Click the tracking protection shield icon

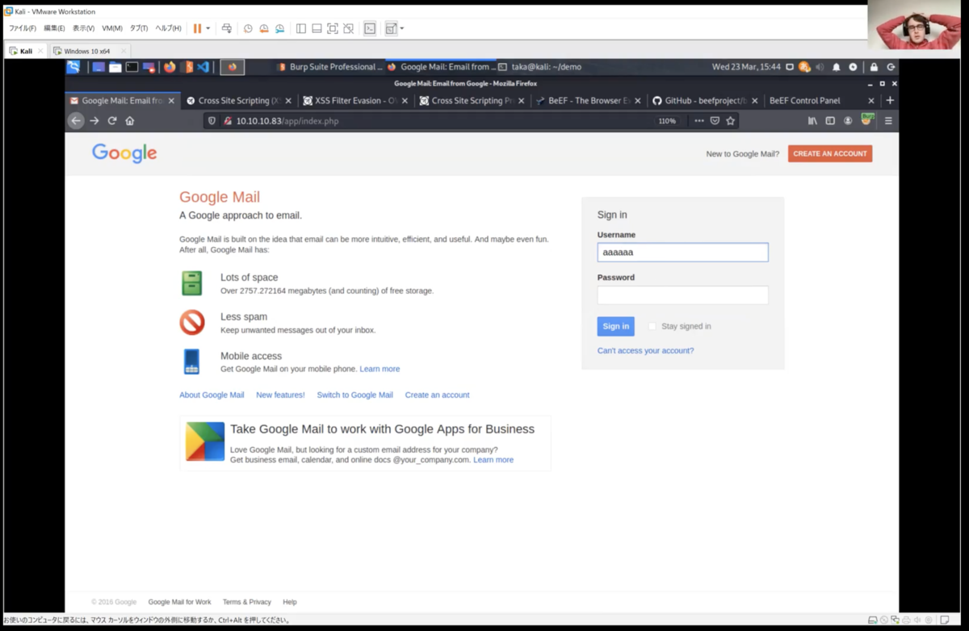point(212,121)
